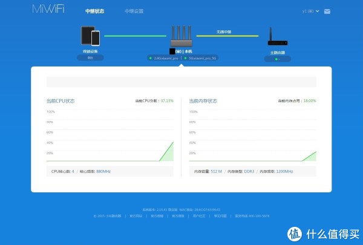Click the 1200MHz memory frequency value
The width and height of the screenshot is (363, 245).
(x=284, y=171)
